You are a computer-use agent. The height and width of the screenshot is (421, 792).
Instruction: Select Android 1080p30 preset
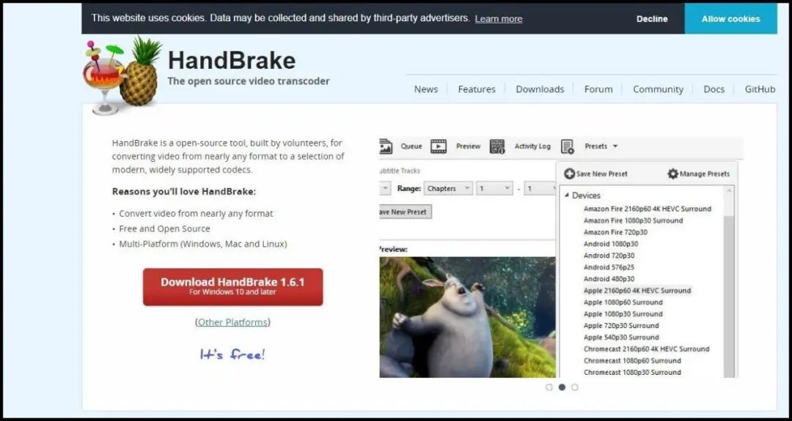(x=611, y=244)
